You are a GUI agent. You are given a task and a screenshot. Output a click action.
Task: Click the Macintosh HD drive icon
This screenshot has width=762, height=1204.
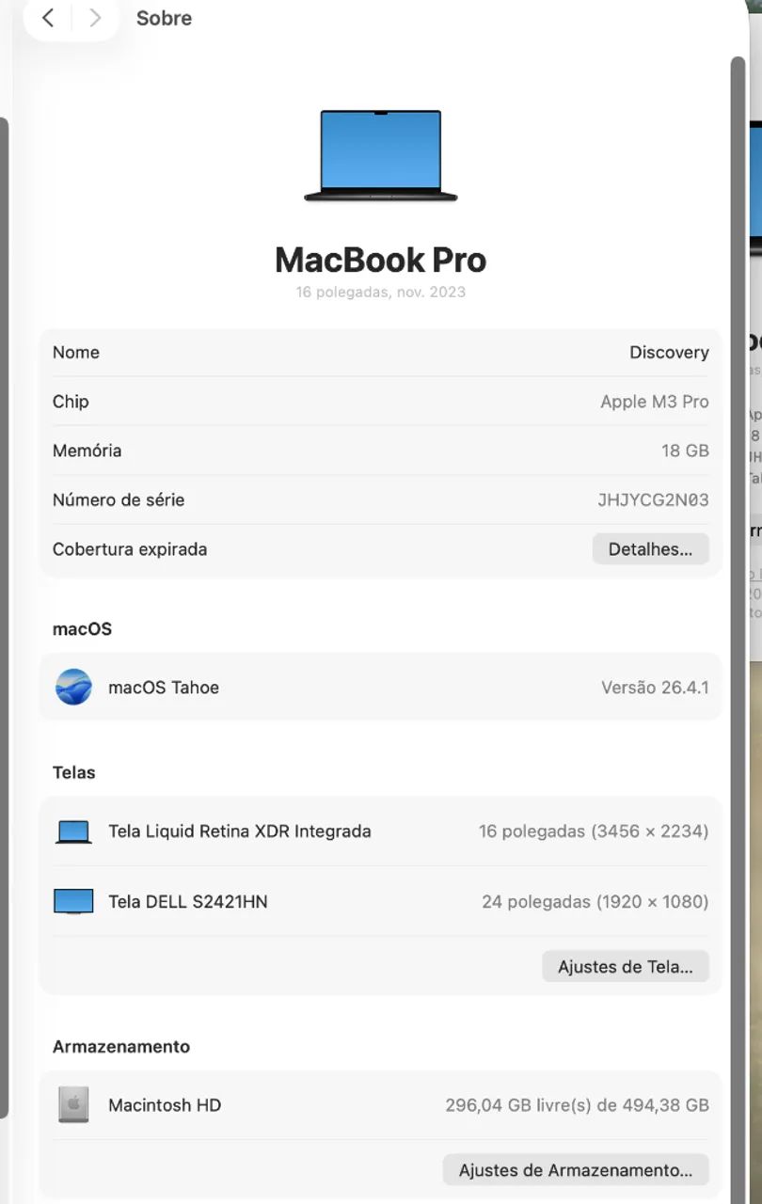(73, 1104)
